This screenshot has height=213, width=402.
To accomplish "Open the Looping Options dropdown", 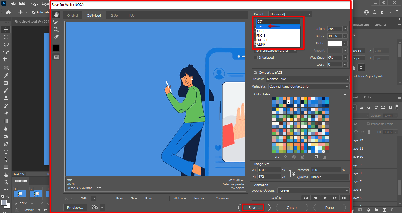I will [x=313, y=190].
